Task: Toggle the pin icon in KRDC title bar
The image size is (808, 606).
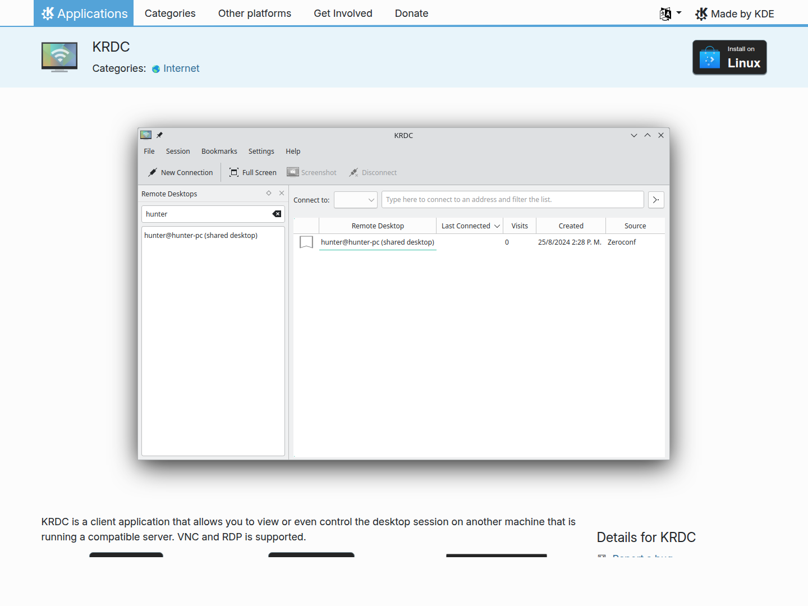Action: [x=159, y=135]
